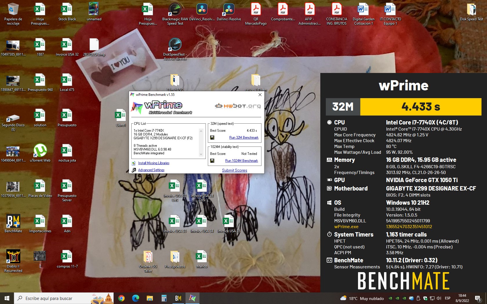Viewport: 487px width, 304px height.
Task: Open File Explorer from the taskbar
Action: tap(150, 298)
